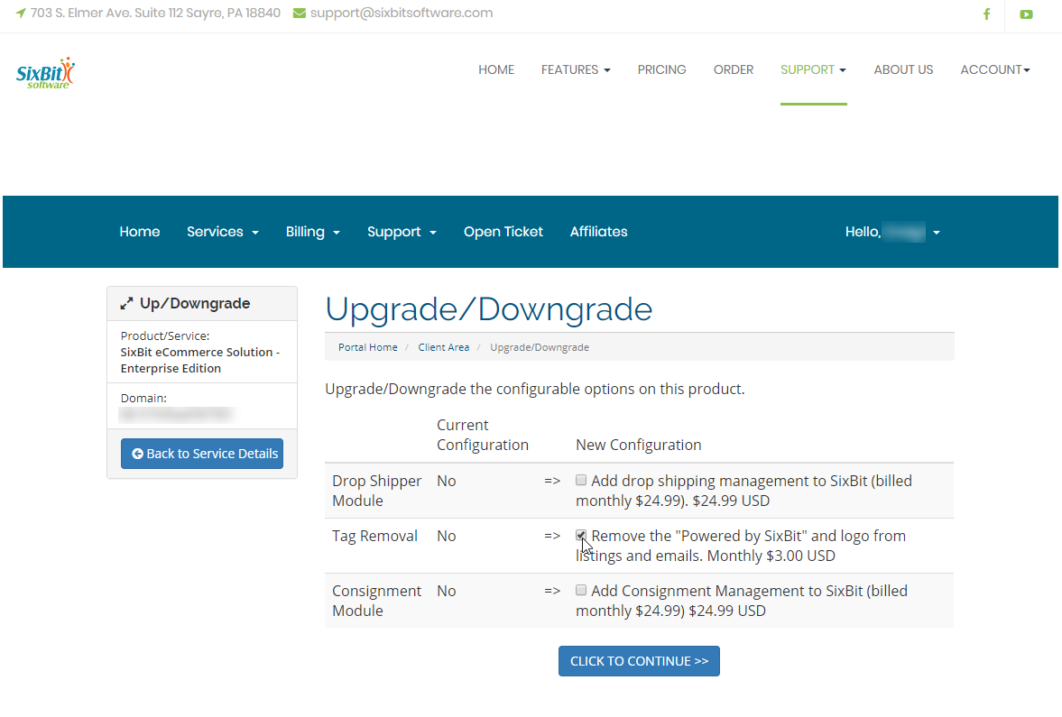Click the Up/Downgrade expand arrows icon
The image size is (1062, 717).
pyautogui.click(x=126, y=304)
